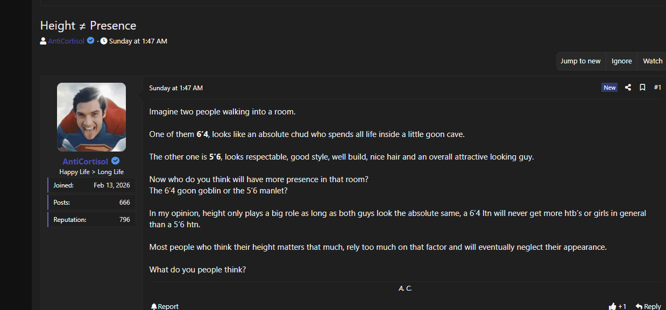This screenshot has height=310, width=666.
Task: Click the New badge on the post
Action: pos(610,88)
